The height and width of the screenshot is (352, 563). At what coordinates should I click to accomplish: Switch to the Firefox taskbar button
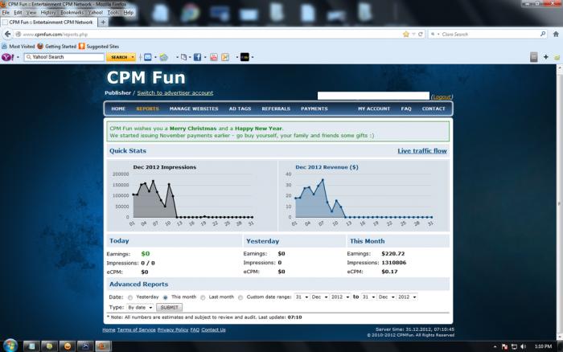pyautogui.click(x=103, y=346)
